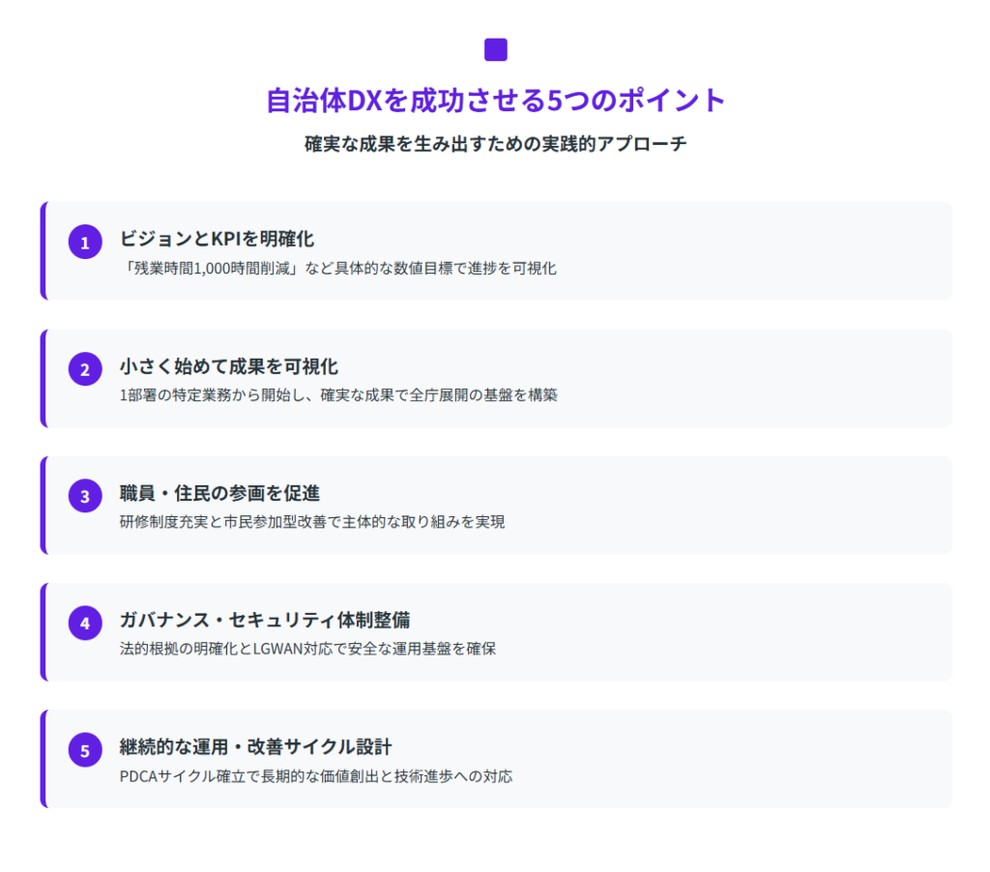Click the main title 自治体DXを成功させる5つのポイント
Viewport: 990px width, 872px height.
click(495, 101)
